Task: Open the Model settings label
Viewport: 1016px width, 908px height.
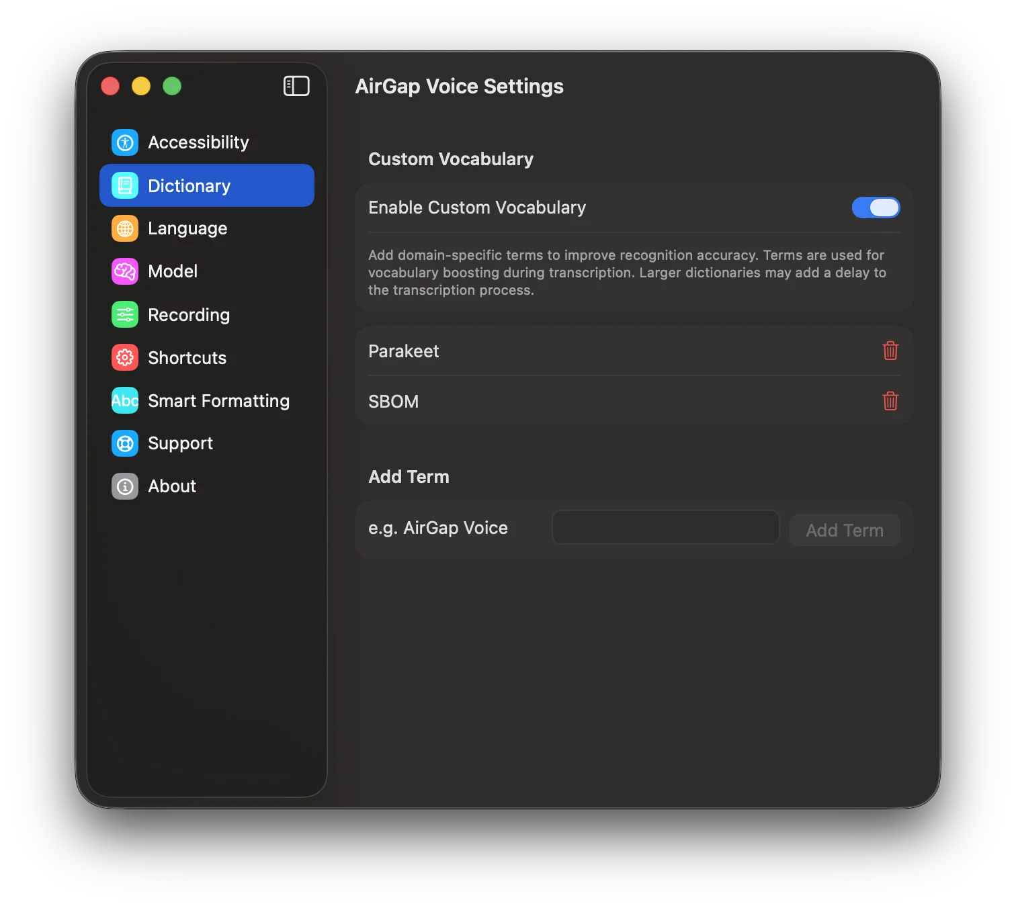Action: 173,271
